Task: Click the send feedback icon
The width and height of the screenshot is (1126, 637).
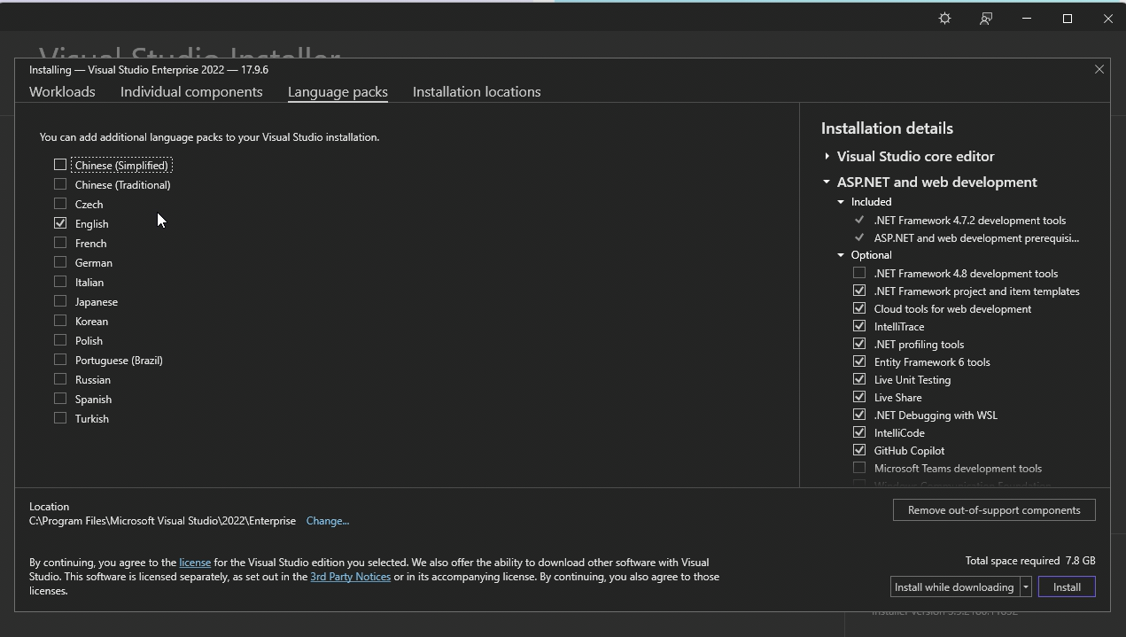Action: pyautogui.click(x=986, y=19)
